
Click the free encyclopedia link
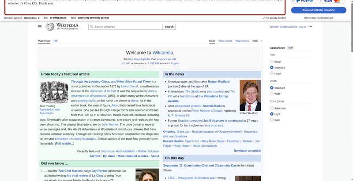pos(139,59)
